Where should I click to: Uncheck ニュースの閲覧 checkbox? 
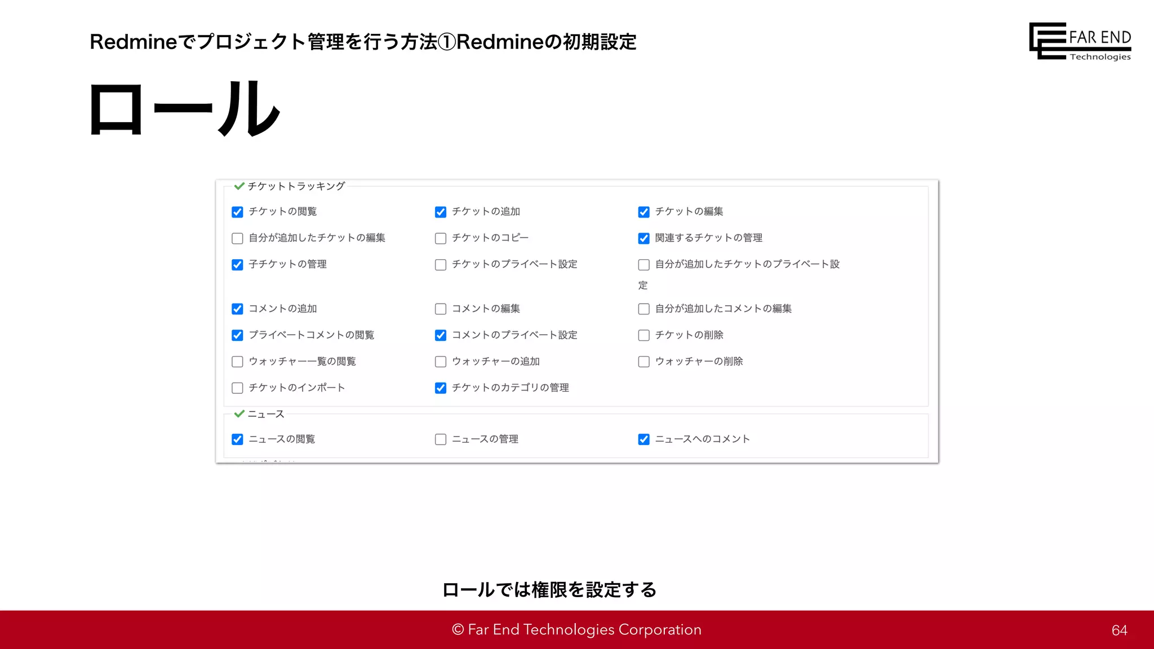pos(237,439)
